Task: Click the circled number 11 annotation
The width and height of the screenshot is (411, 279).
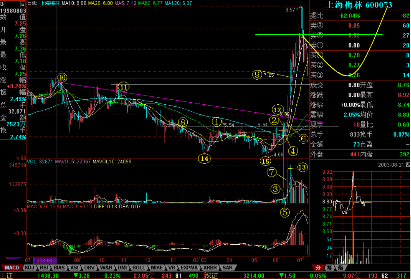Action: [124, 87]
